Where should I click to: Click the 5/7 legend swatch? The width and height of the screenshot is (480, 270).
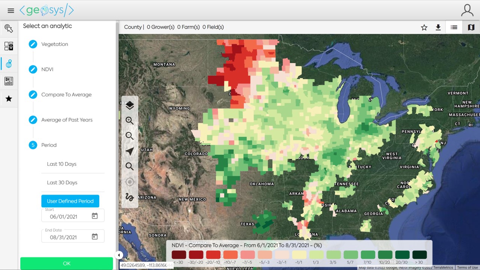351,255
